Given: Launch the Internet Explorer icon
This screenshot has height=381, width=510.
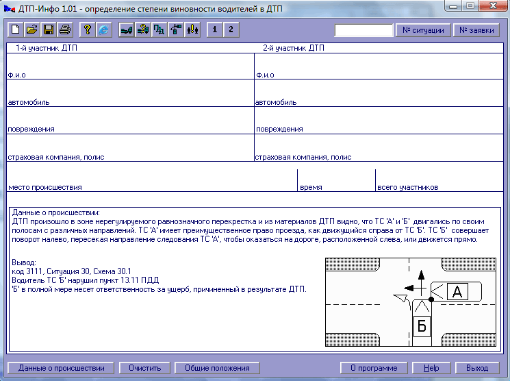Looking at the screenshot, I should [x=104, y=29].
